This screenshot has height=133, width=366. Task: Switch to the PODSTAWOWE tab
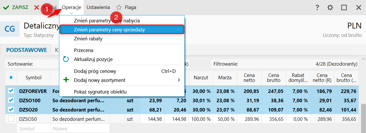26,50
